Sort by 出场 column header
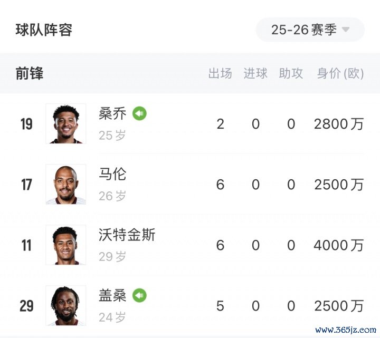This screenshot has height=338, width=380. [220, 73]
